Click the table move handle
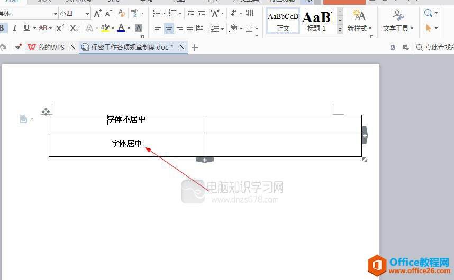454x280 pixels. (46, 111)
